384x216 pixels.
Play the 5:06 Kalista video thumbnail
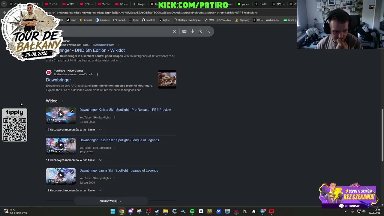coord(61,146)
